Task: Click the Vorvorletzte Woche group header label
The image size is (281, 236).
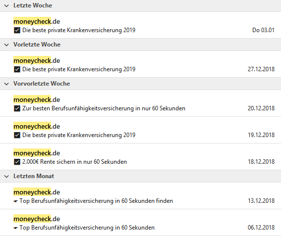Action: pos(42,84)
